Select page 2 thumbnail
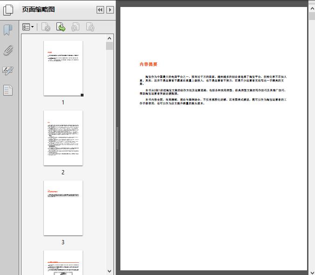This screenshot has width=315, height=275. tap(63, 138)
